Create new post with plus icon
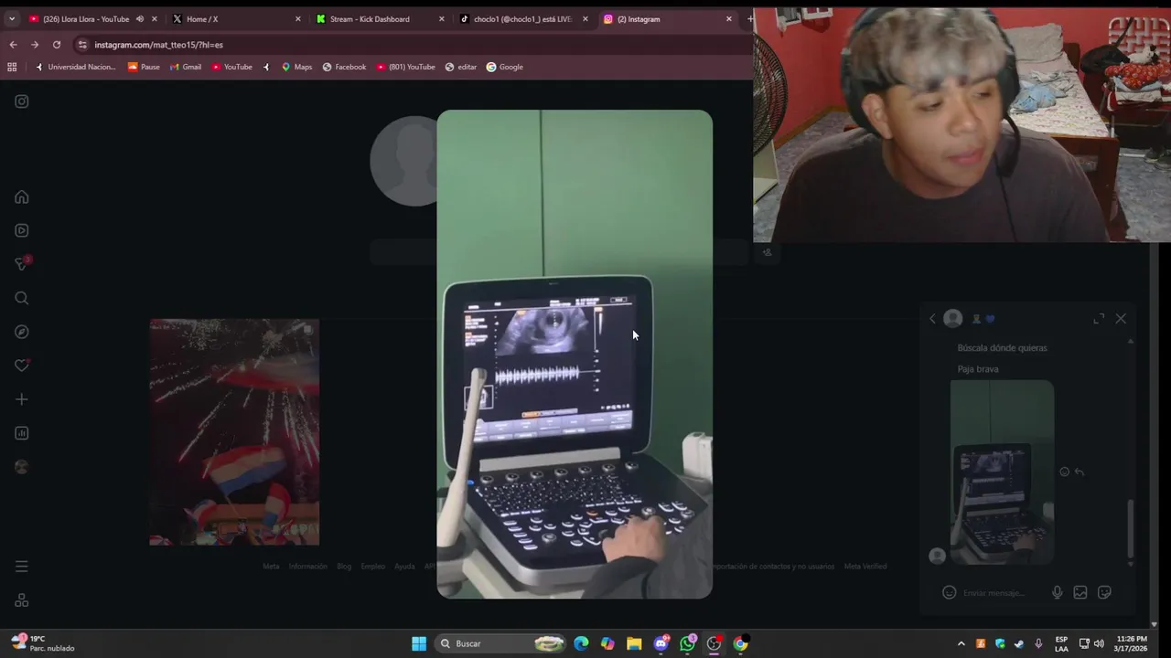This screenshot has height=658, width=1171. tap(22, 399)
